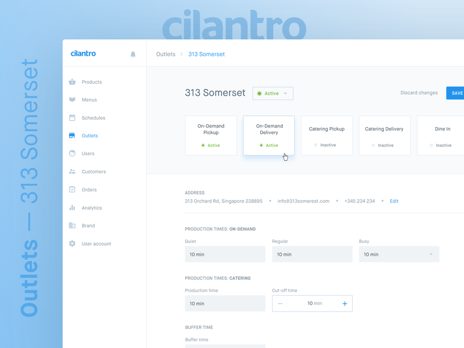Viewport: 464px width, 348px height.
Task: Select Outlets in the sidebar
Action: coord(90,136)
